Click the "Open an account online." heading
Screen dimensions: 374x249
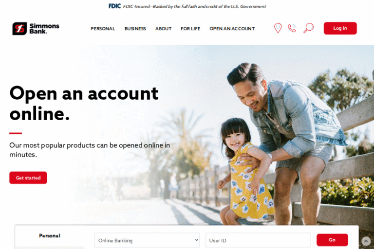tap(84, 103)
